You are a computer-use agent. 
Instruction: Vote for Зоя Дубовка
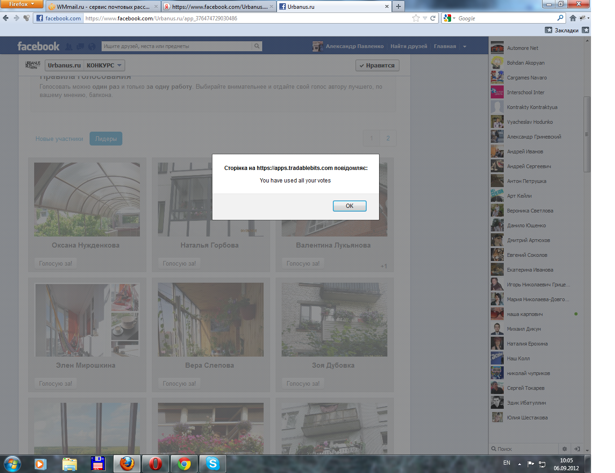[303, 383]
